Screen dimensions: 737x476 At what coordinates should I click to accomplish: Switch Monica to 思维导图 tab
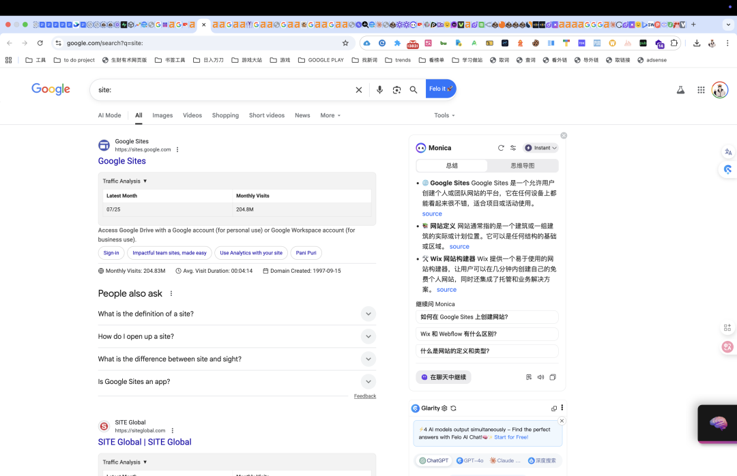click(522, 166)
